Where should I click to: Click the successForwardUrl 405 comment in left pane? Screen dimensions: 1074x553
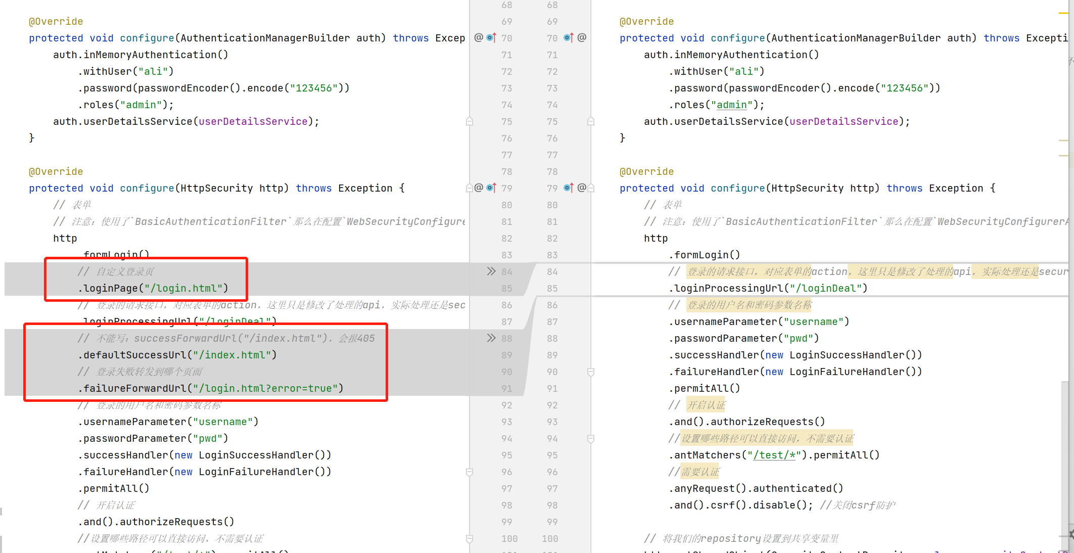226,338
